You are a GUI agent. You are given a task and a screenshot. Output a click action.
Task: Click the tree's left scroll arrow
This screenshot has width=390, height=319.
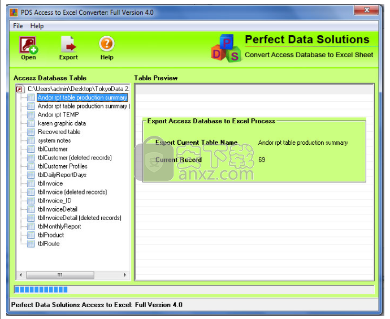click(21, 275)
